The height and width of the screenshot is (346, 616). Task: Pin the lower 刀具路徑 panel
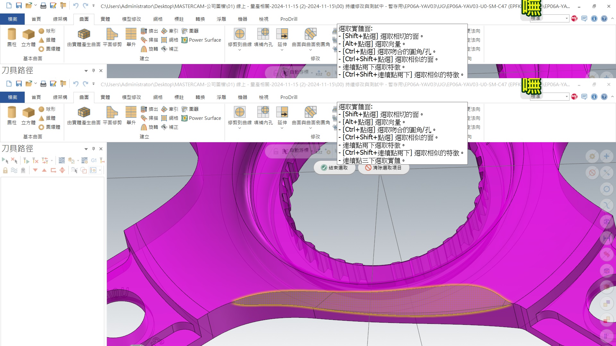[93, 149]
